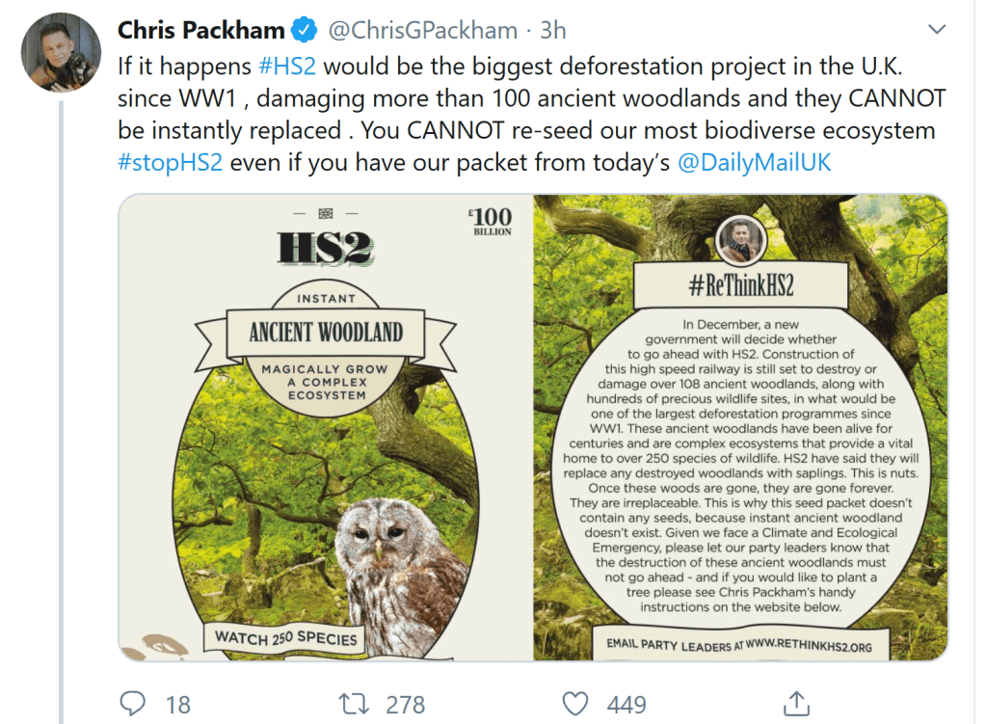Click the blue verified badge
Viewport: 986px width, 724px height.
[x=306, y=31]
